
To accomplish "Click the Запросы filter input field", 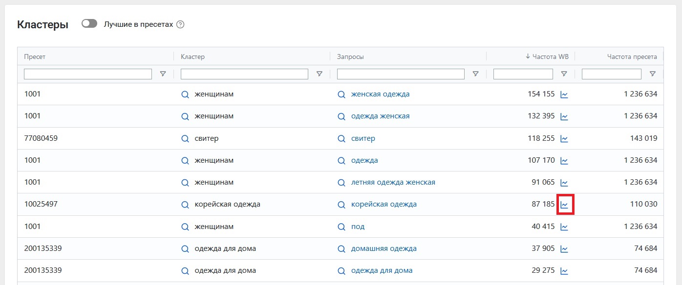I will pyautogui.click(x=401, y=74).
